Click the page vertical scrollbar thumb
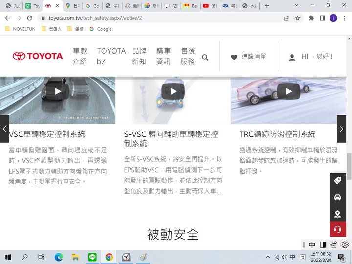The image size is (352, 264). [349, 166]
